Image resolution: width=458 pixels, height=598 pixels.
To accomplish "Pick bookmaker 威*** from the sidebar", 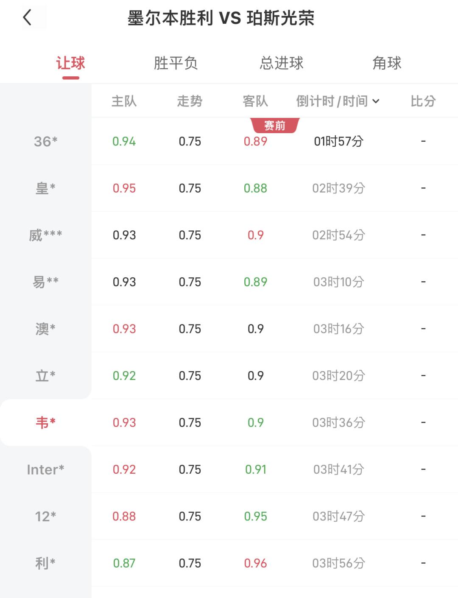I will coord(45,235).
